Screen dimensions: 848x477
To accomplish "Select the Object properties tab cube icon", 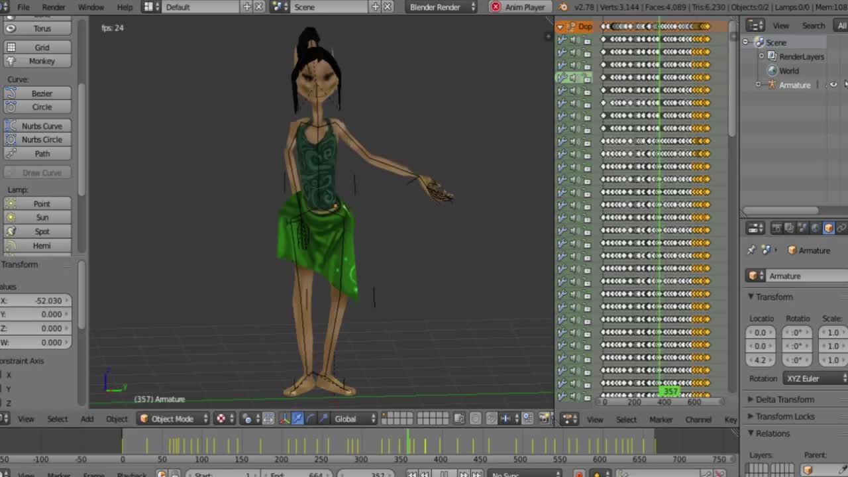I will click(829, 228).
